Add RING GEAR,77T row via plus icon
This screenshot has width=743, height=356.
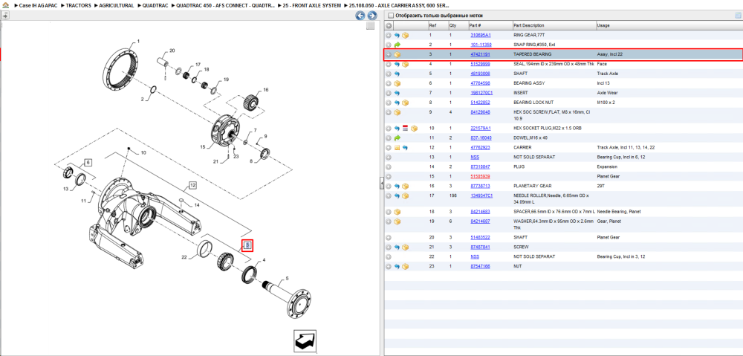tap(389, 35)
